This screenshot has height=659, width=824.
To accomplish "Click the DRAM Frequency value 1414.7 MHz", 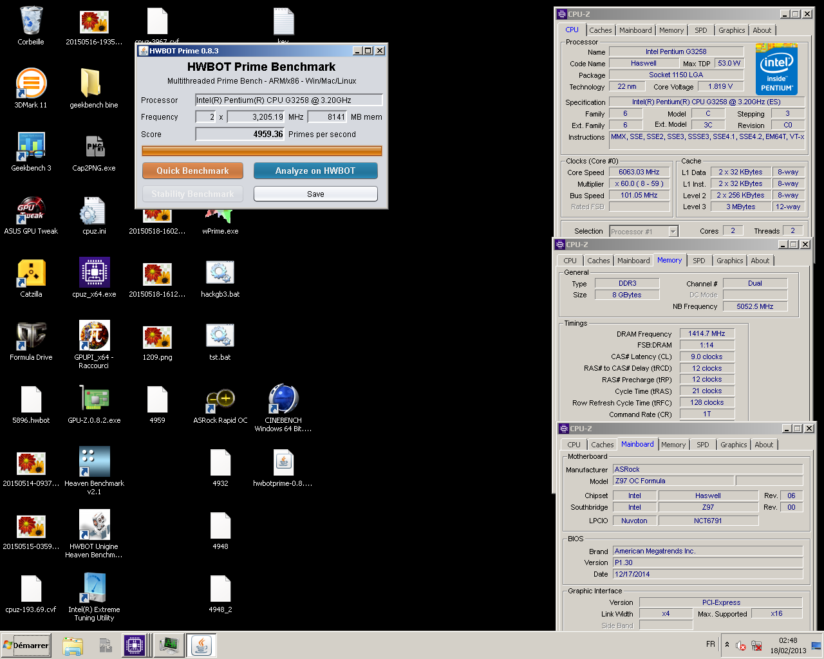I will click(707, 333).
